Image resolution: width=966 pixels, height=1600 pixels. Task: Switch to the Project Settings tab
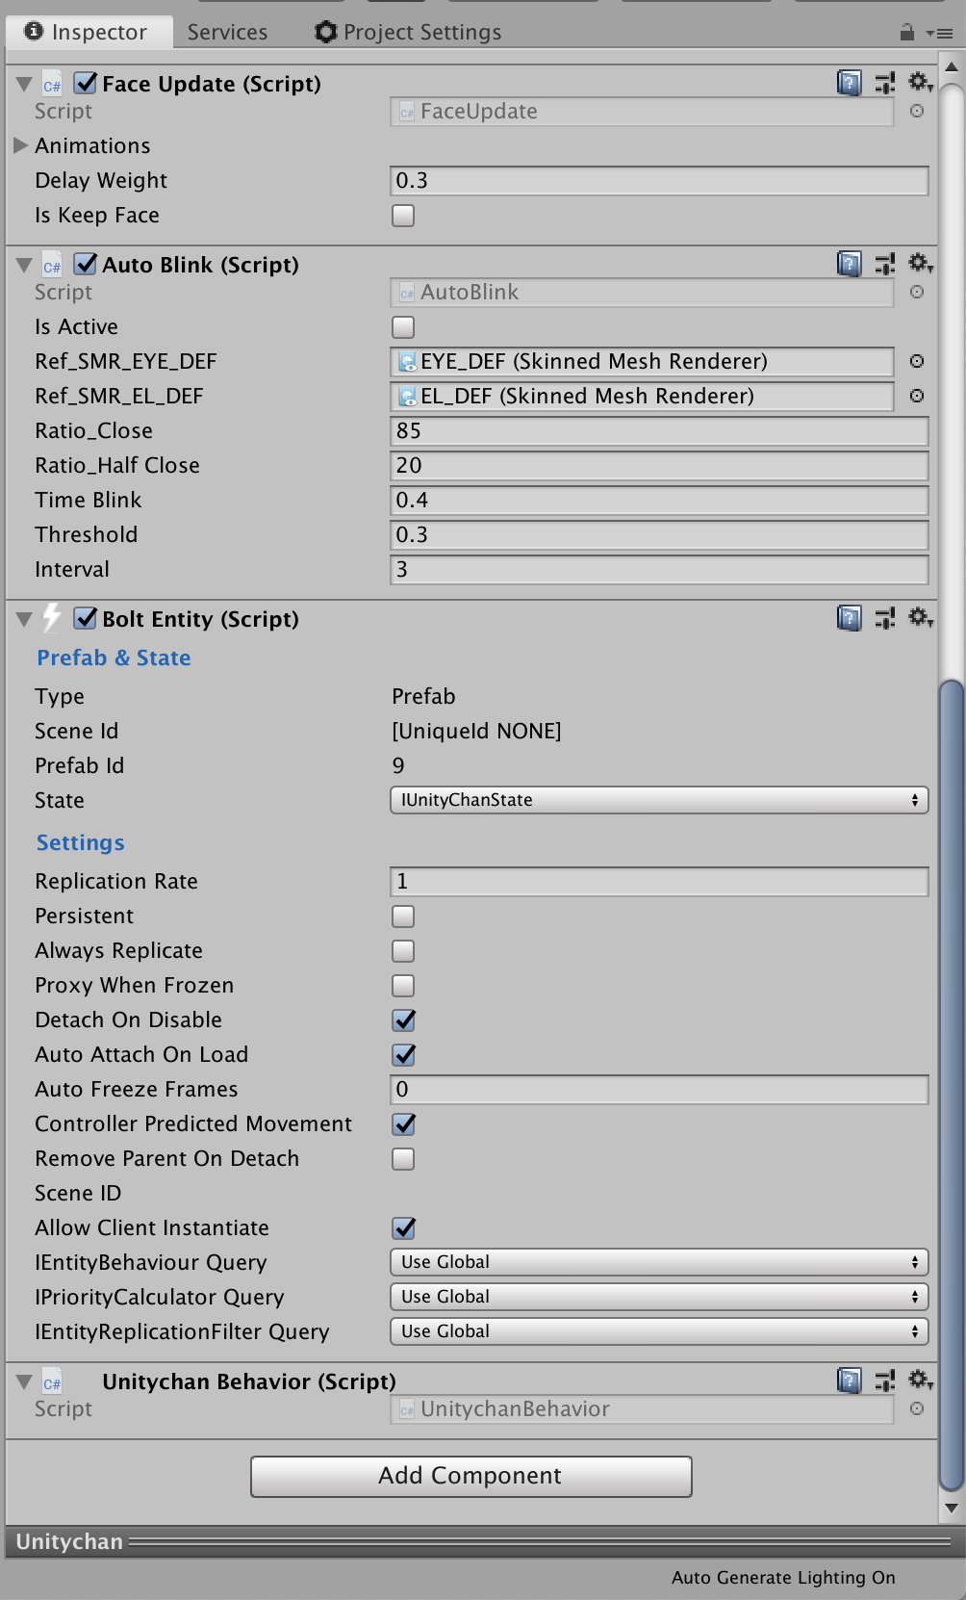coord(409,32)
